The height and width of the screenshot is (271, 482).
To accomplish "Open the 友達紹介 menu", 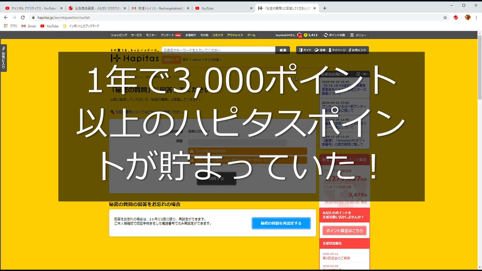I will click(x=191, y=35).
